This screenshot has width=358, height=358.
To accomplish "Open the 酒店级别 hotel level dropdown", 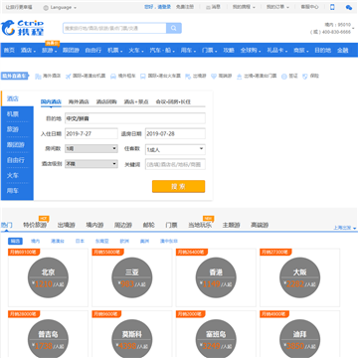I will pyautogui.click(x=91, y=164).
